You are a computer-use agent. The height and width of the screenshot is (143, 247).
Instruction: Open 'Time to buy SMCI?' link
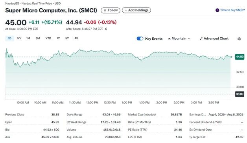click(232, 10)
